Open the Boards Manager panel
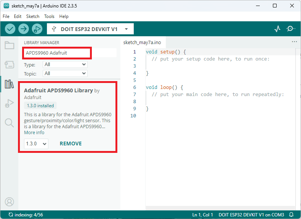 (9, 64)
